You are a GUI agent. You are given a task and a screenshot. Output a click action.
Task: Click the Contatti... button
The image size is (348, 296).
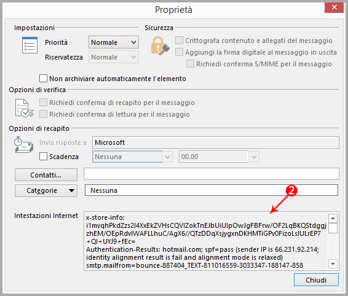coord(46,175)
